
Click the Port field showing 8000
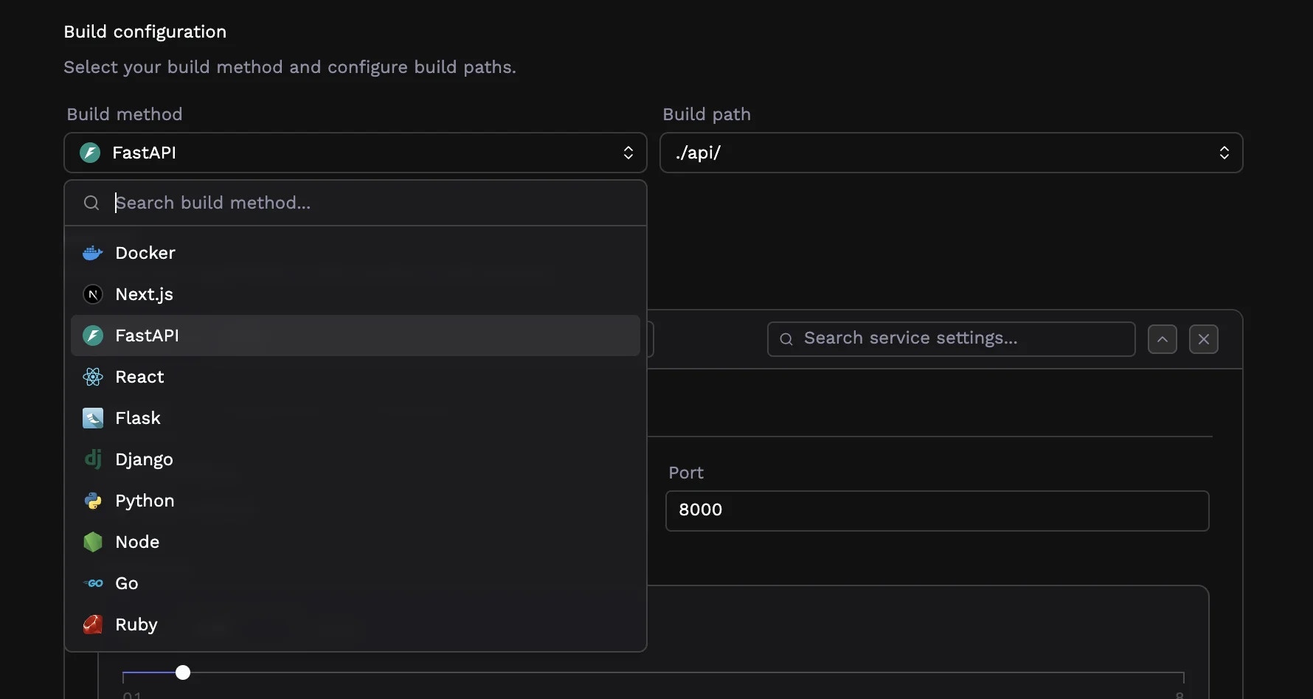(x=937, y=510)
